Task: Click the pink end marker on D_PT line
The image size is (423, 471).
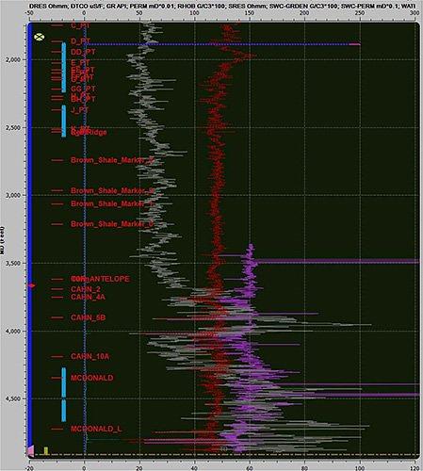Action: click(x=355, y=44)
